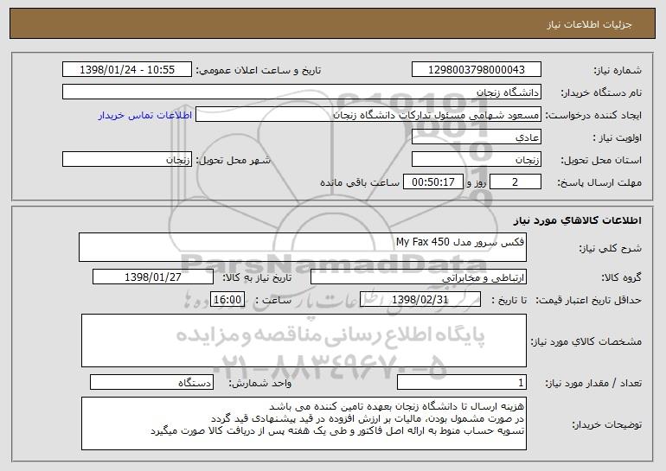Click the label مشخصات کالای مورد نیاز
Image resolution: width=666 pixels, height=471 pixels.
586,341
